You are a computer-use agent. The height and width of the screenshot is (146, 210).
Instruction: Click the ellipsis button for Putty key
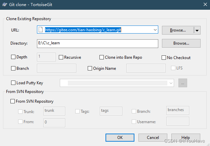pyautogui.click(x=183, y=83)
